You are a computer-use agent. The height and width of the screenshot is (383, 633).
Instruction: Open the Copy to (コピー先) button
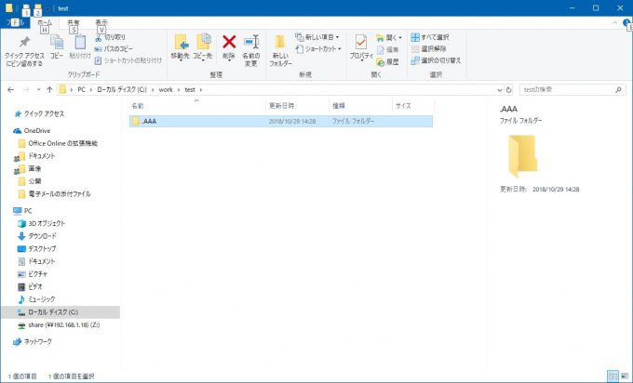(203, 47)
